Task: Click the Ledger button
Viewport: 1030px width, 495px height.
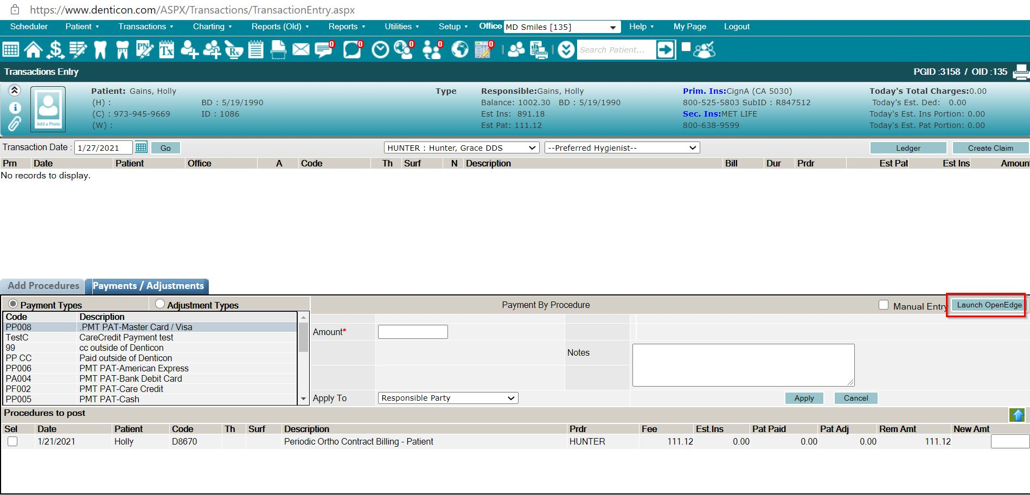Action: click(908, 148)
